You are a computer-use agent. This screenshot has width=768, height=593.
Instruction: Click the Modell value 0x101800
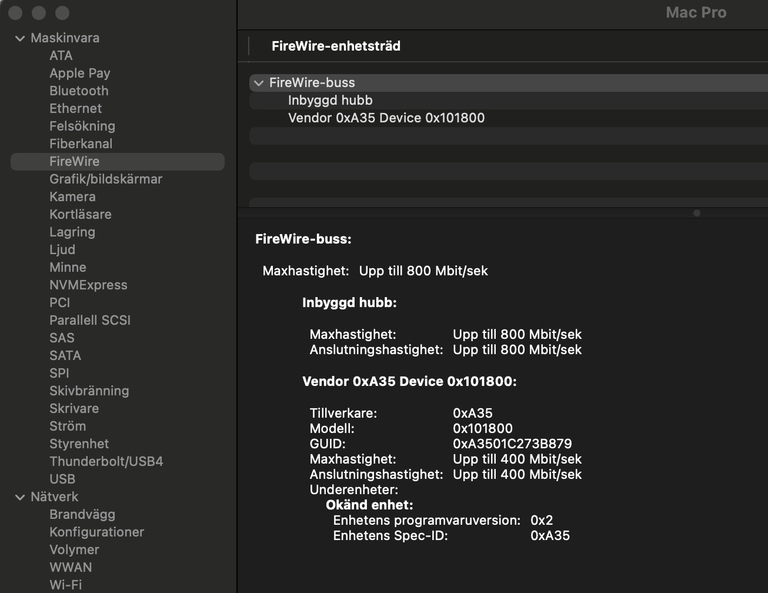click(483, 428)
